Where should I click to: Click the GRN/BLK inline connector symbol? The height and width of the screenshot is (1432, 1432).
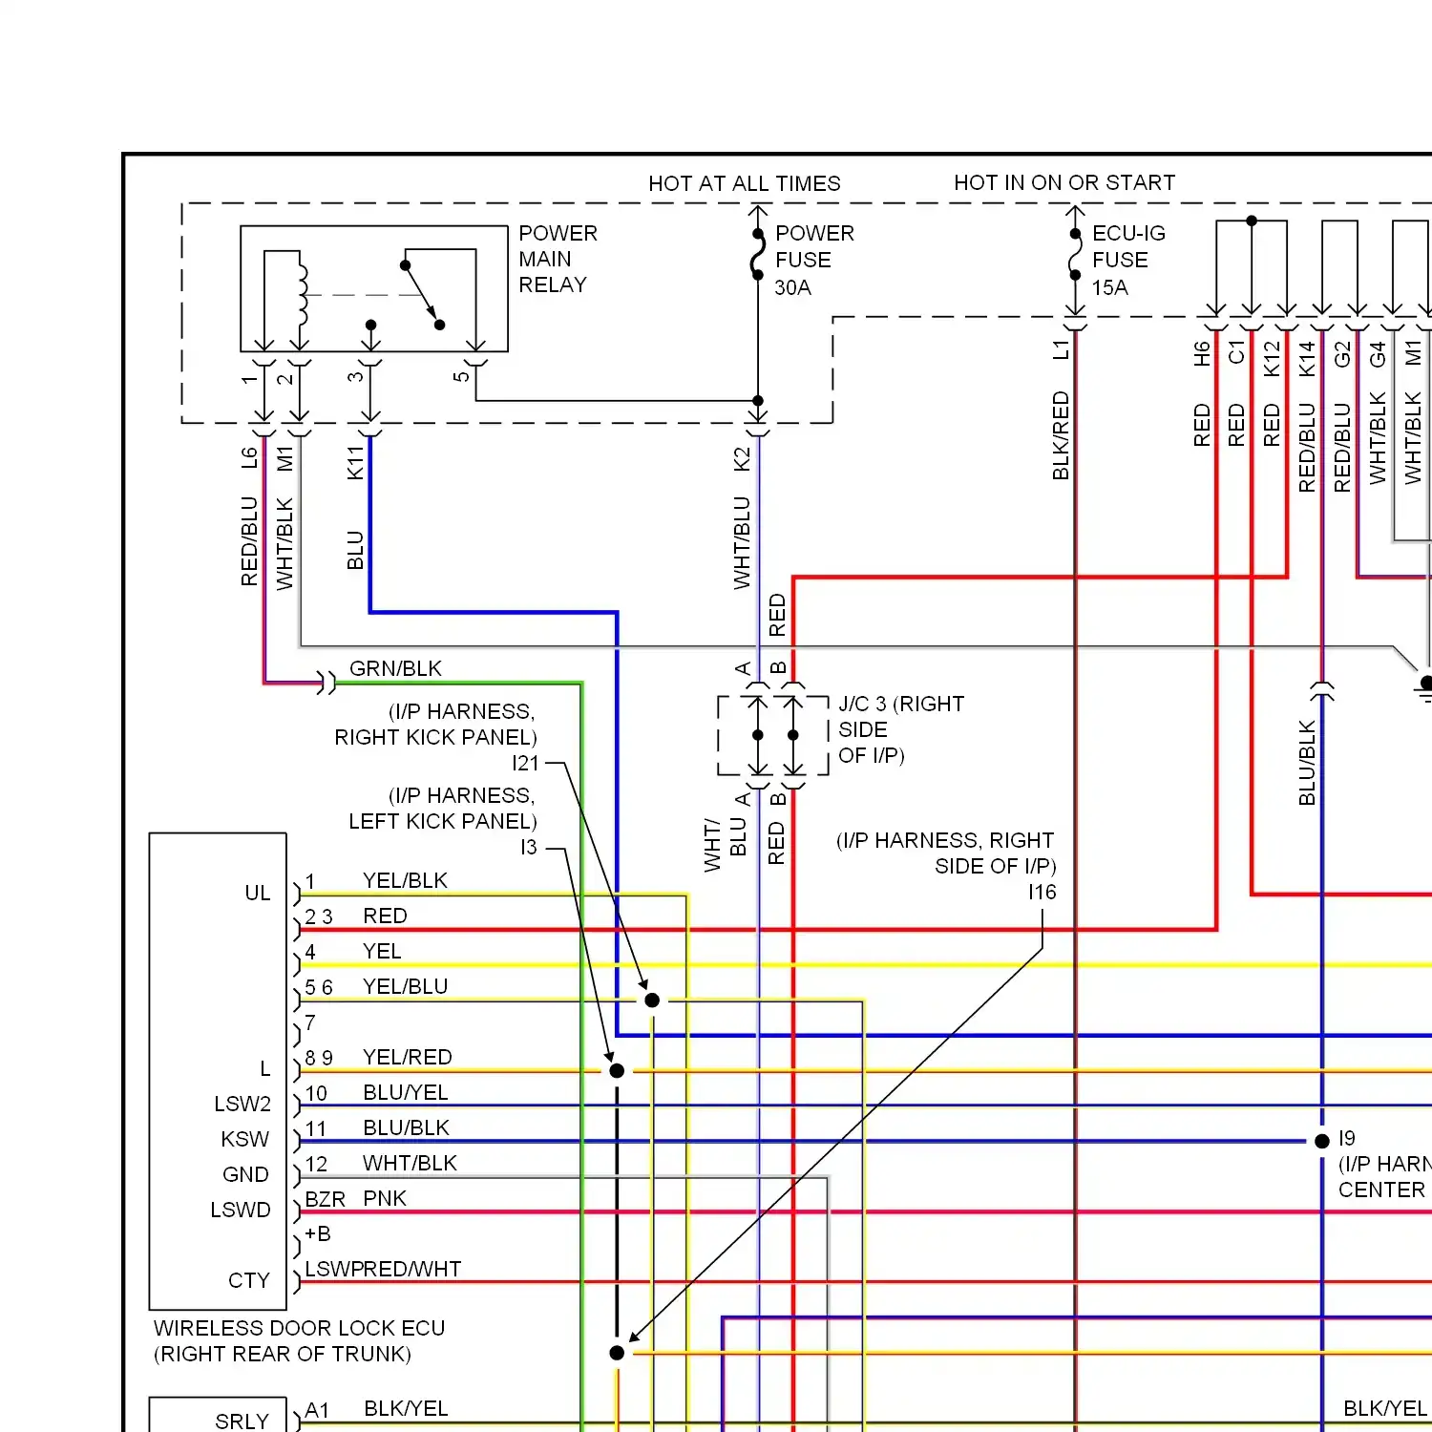point(326,683)
